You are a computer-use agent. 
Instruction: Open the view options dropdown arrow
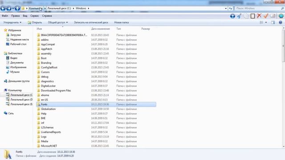(x=266, y=23)
